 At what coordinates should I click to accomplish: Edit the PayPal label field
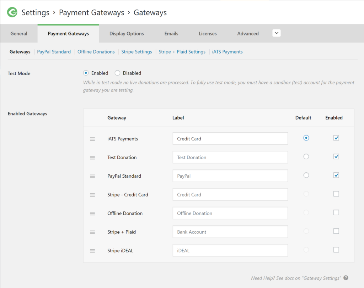(x=230, y=176)
